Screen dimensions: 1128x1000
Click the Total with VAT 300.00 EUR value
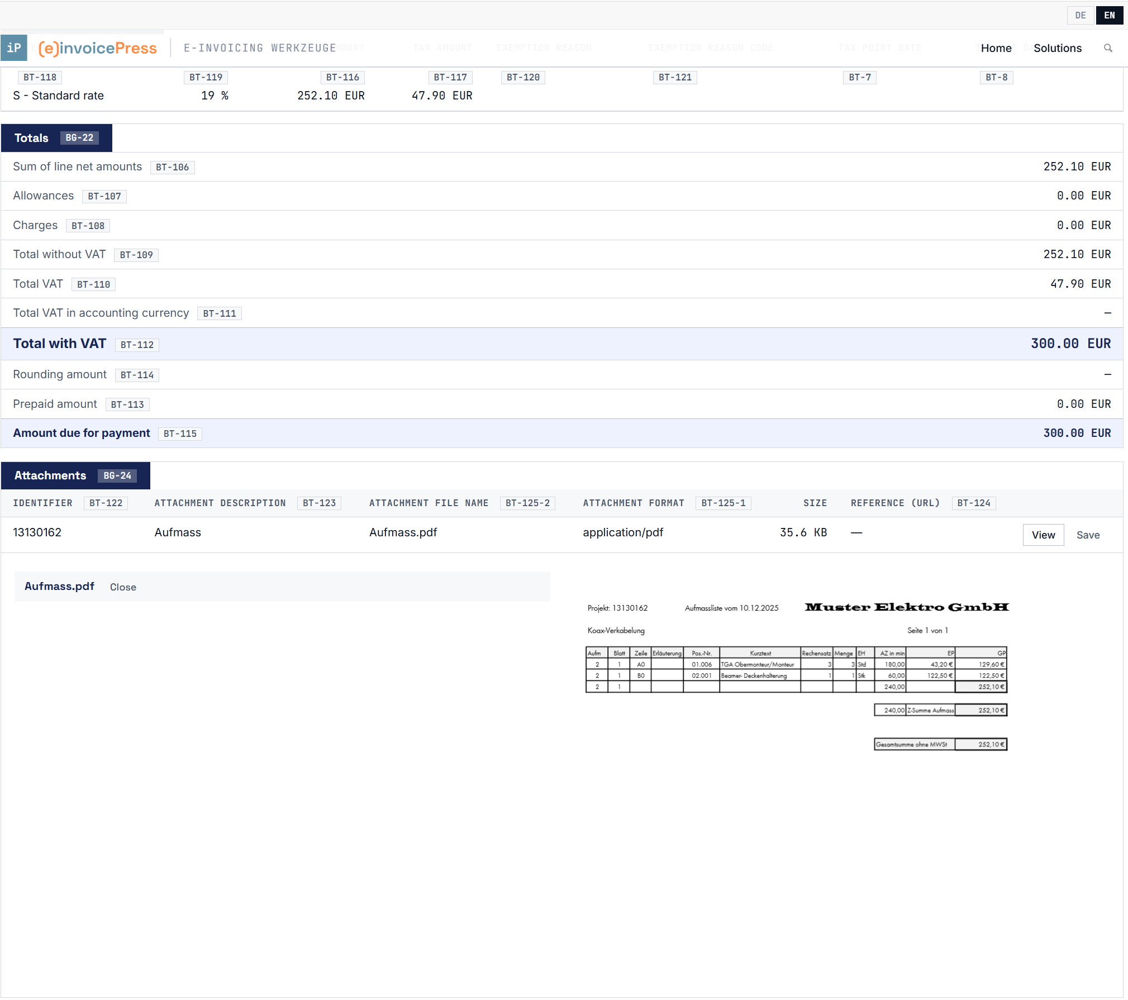click(x=1070, y=344)
